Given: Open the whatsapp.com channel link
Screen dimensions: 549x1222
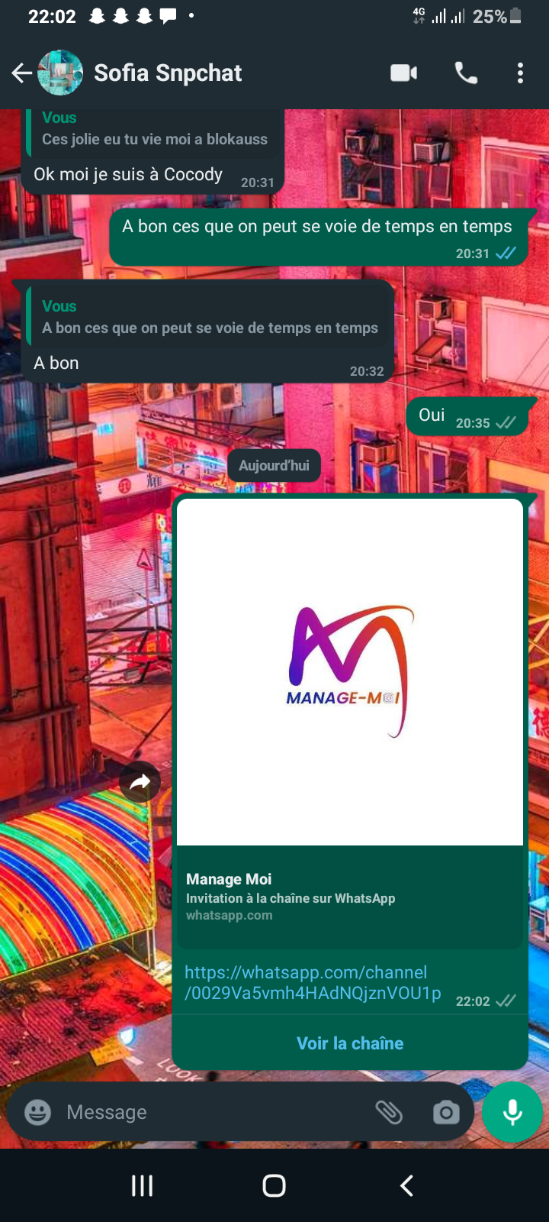Looking at the screenshot, I should pos(313,983).
